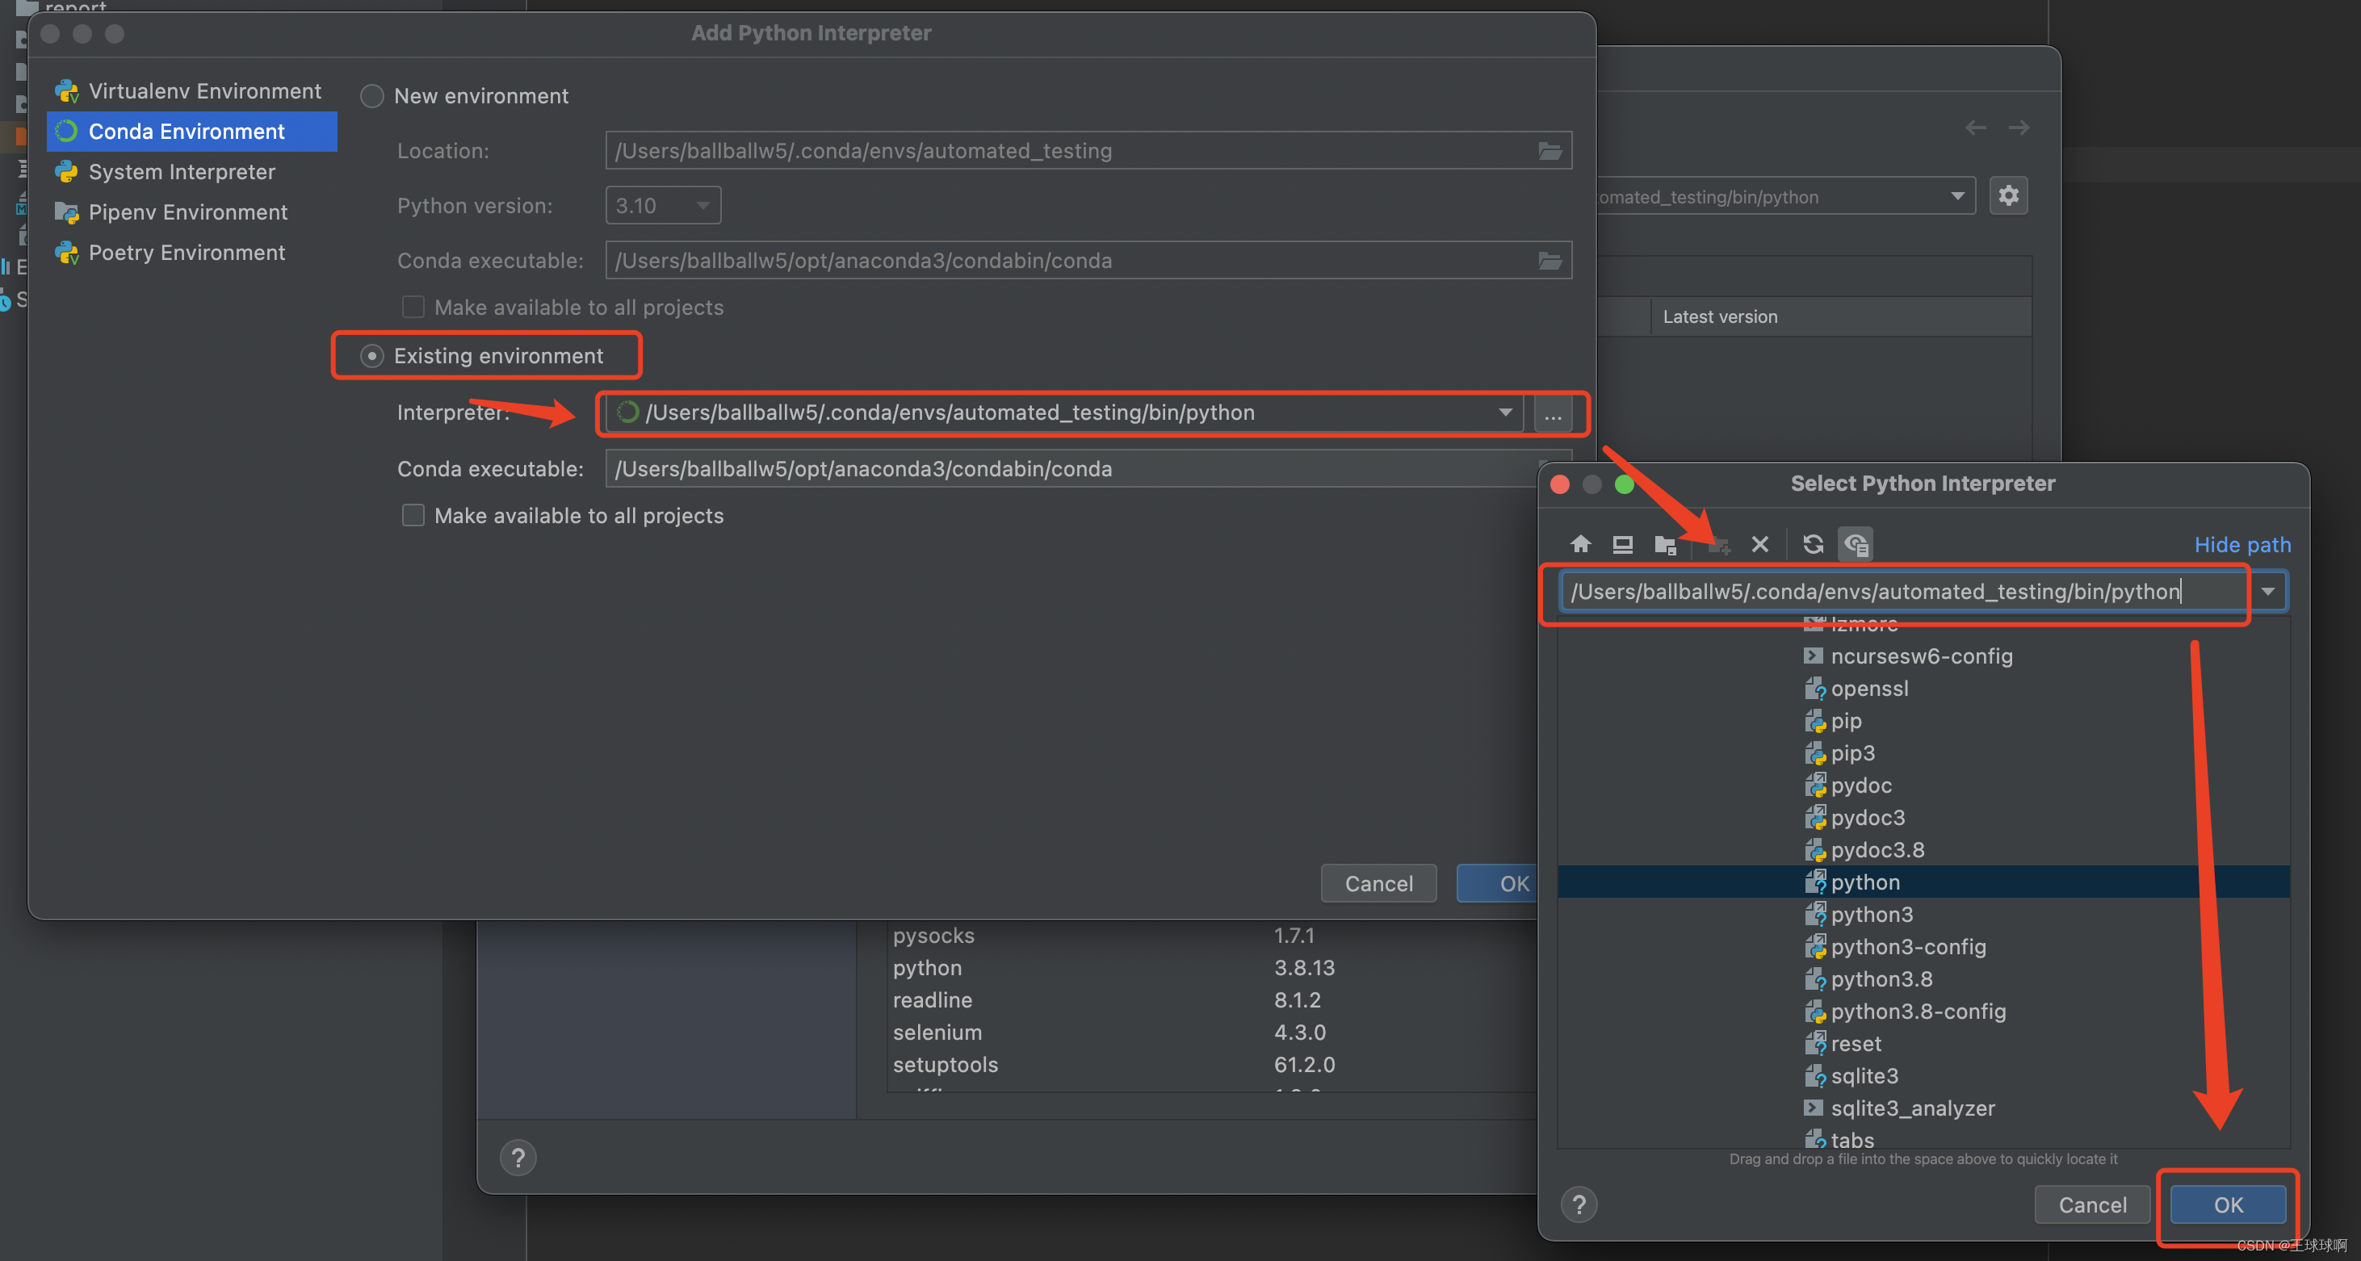Viewport: 2361px width, 1261px height.
Task: Click the Delete (X) toolbar icon
Action: click(x=1759, y=544)
